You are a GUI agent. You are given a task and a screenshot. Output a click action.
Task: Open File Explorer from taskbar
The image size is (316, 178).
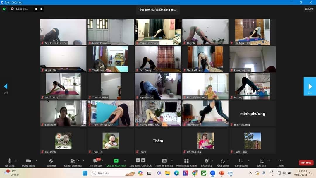(x=167, y=173)
